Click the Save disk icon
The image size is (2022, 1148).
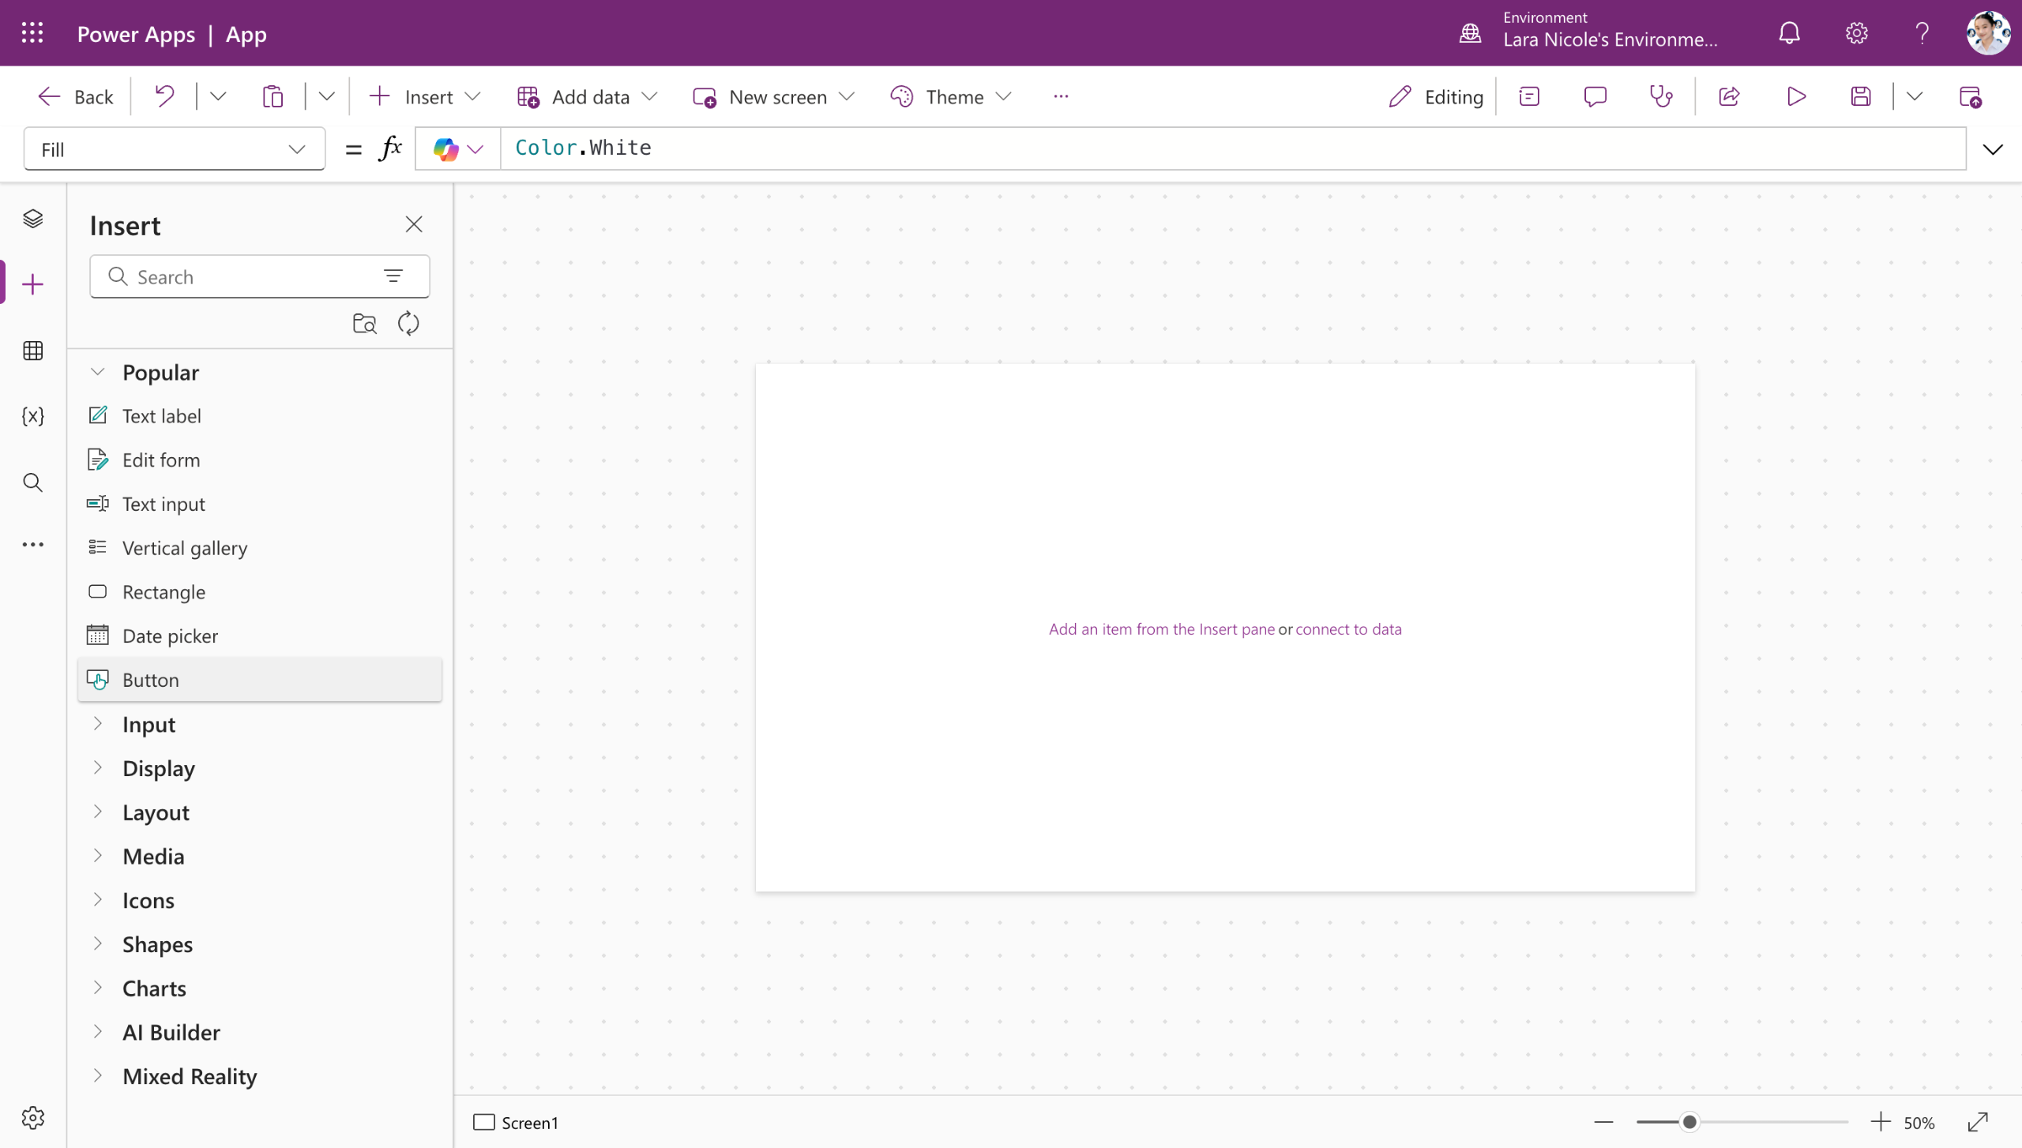[x=1861, y=96]
